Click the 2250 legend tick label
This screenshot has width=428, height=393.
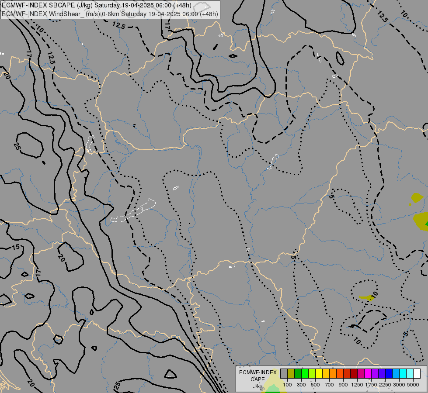385,385
